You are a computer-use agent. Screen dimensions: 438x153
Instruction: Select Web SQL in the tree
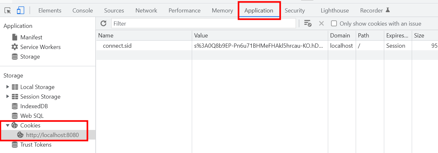point(32,116)
